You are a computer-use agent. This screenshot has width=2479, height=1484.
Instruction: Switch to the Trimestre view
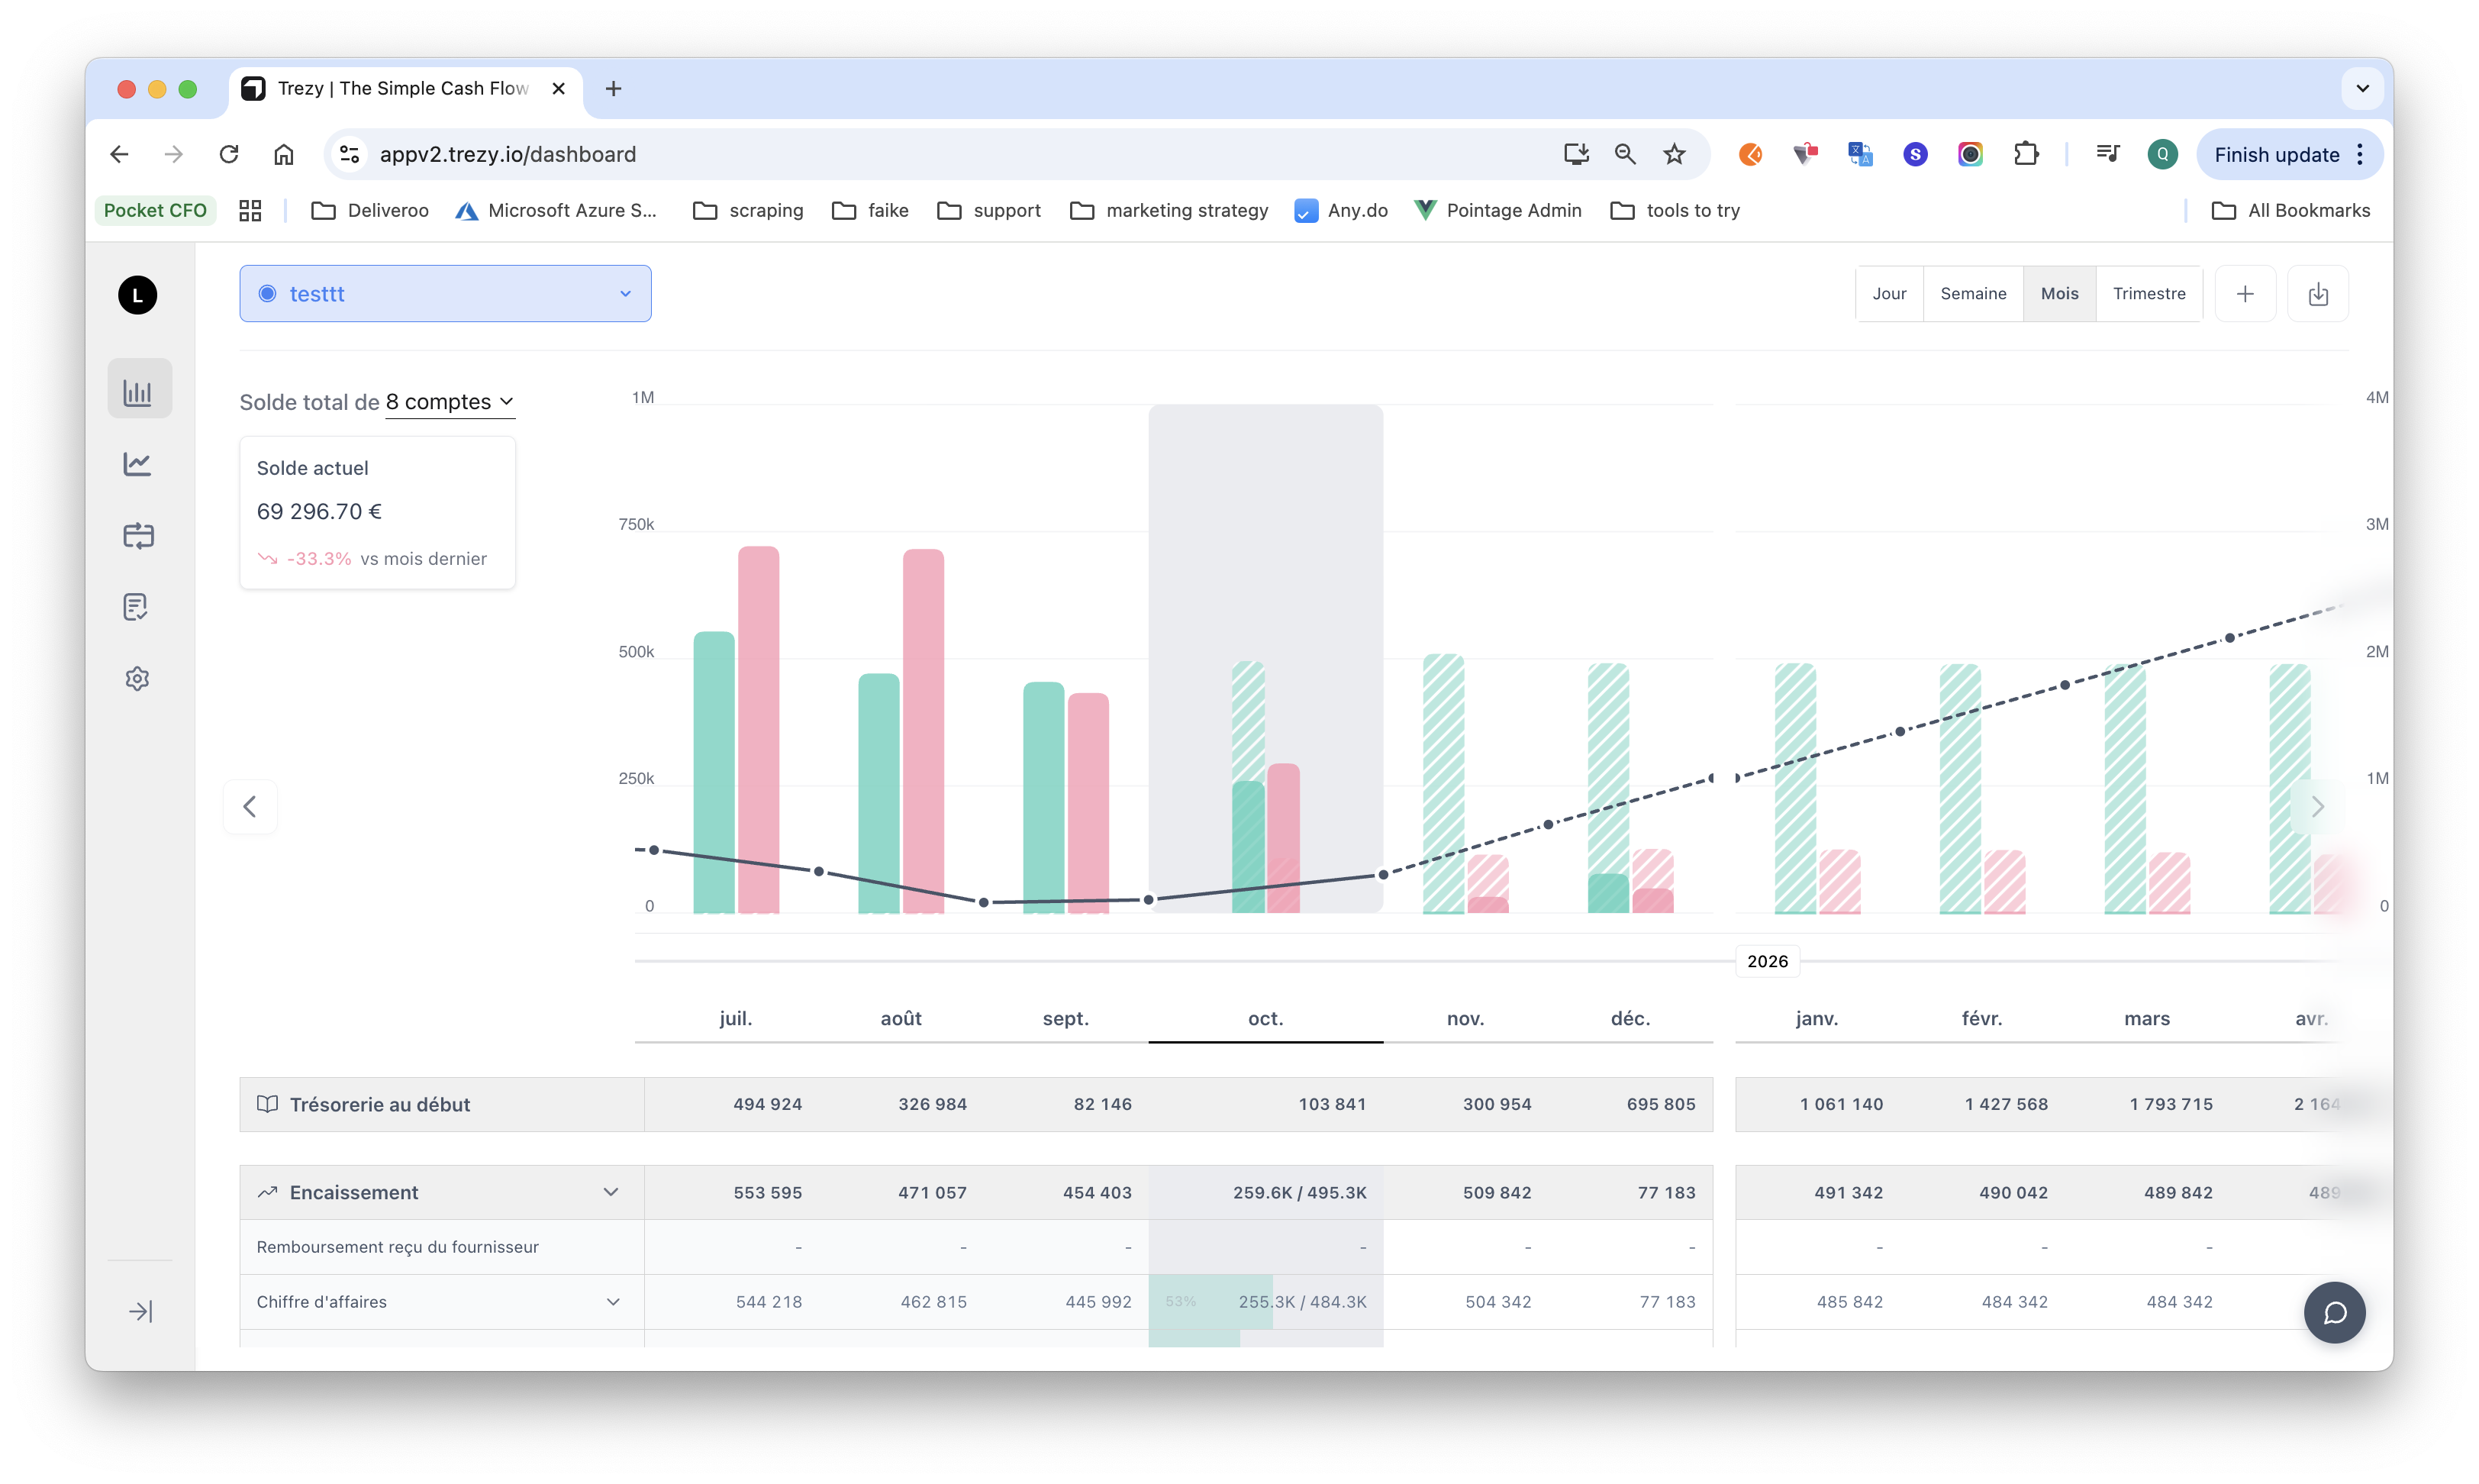[x=2150, y=293]
